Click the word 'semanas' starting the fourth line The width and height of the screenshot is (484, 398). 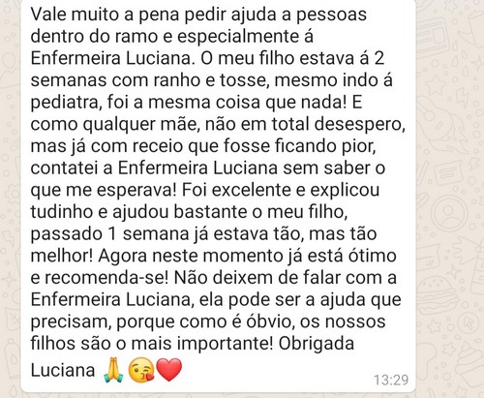pyautogui.click(x=69, y=80)
